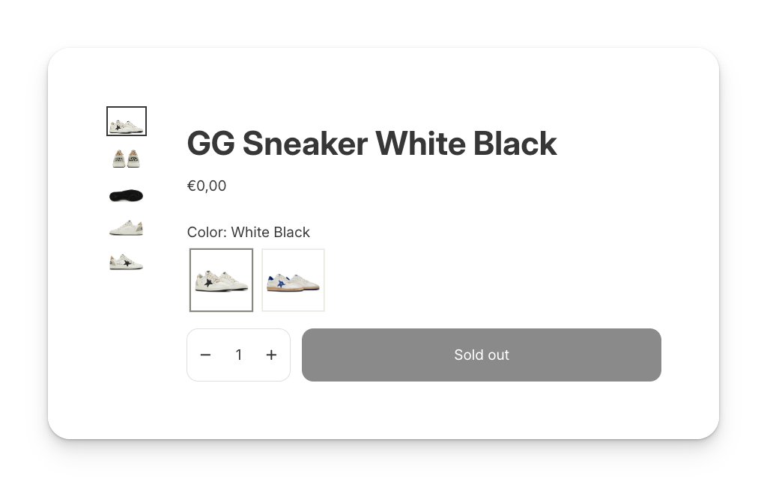Click the €0,00 price text
The height and width of the screenshot is (487, 767).
click(207, 186)
